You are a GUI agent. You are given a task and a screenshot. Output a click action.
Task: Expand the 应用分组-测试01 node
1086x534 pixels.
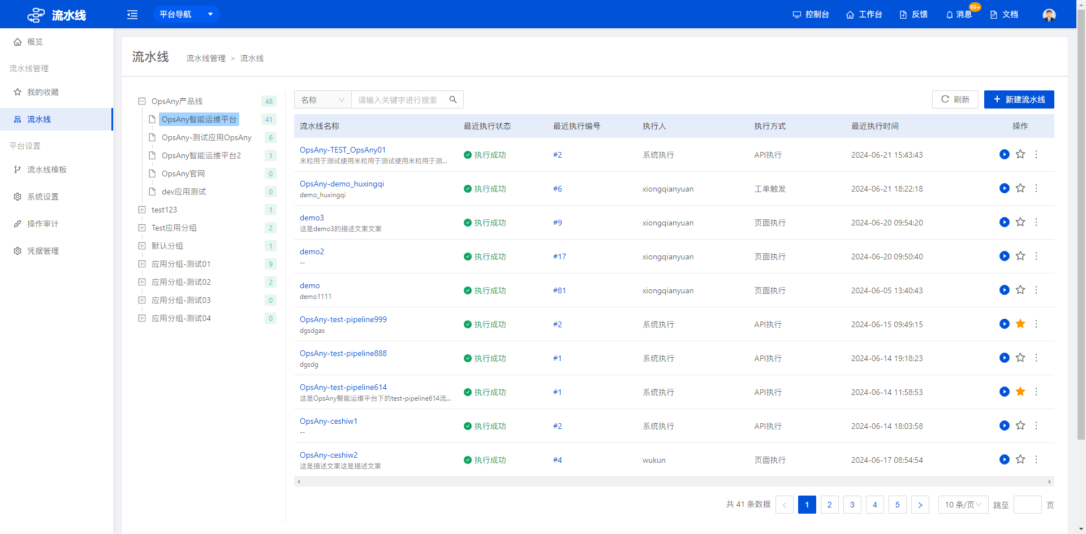coord(142,264)
